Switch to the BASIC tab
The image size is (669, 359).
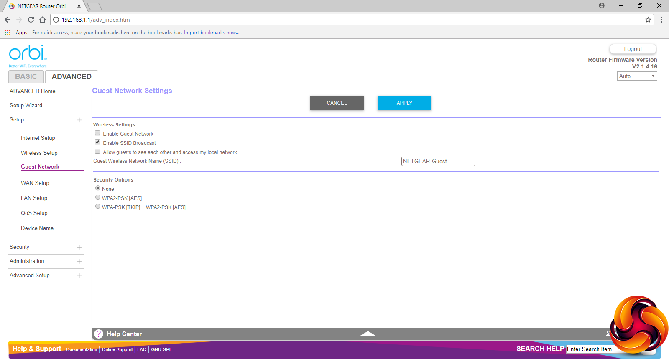(x=26, y=77)
